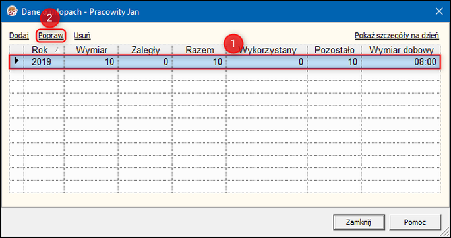Click the Wykorzystany column header
The height and width of the screenshot is (238, 451).
coord(267,50)
